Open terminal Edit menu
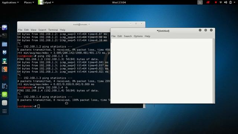 26,30
